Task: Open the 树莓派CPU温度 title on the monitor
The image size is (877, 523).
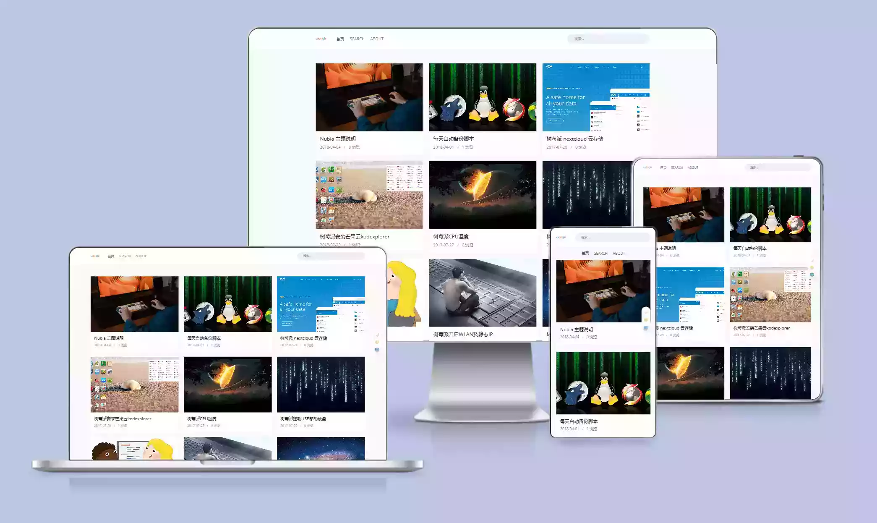Action: pyautogui.click(x=451, y=237)
